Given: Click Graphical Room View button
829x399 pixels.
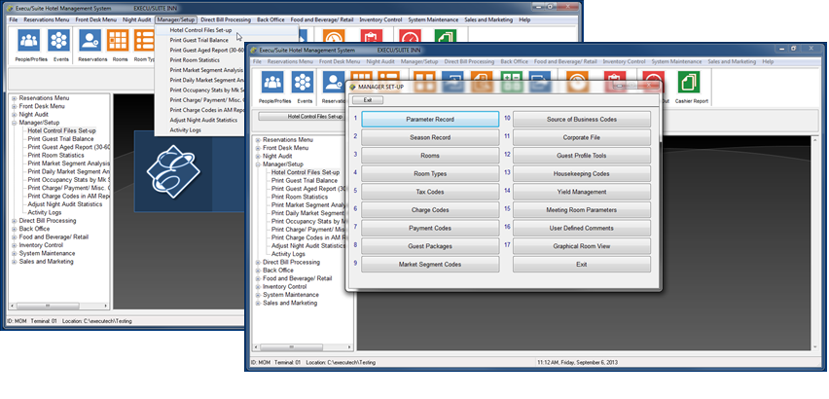Looking at the screenshot, I should click(x=582, y=246).
